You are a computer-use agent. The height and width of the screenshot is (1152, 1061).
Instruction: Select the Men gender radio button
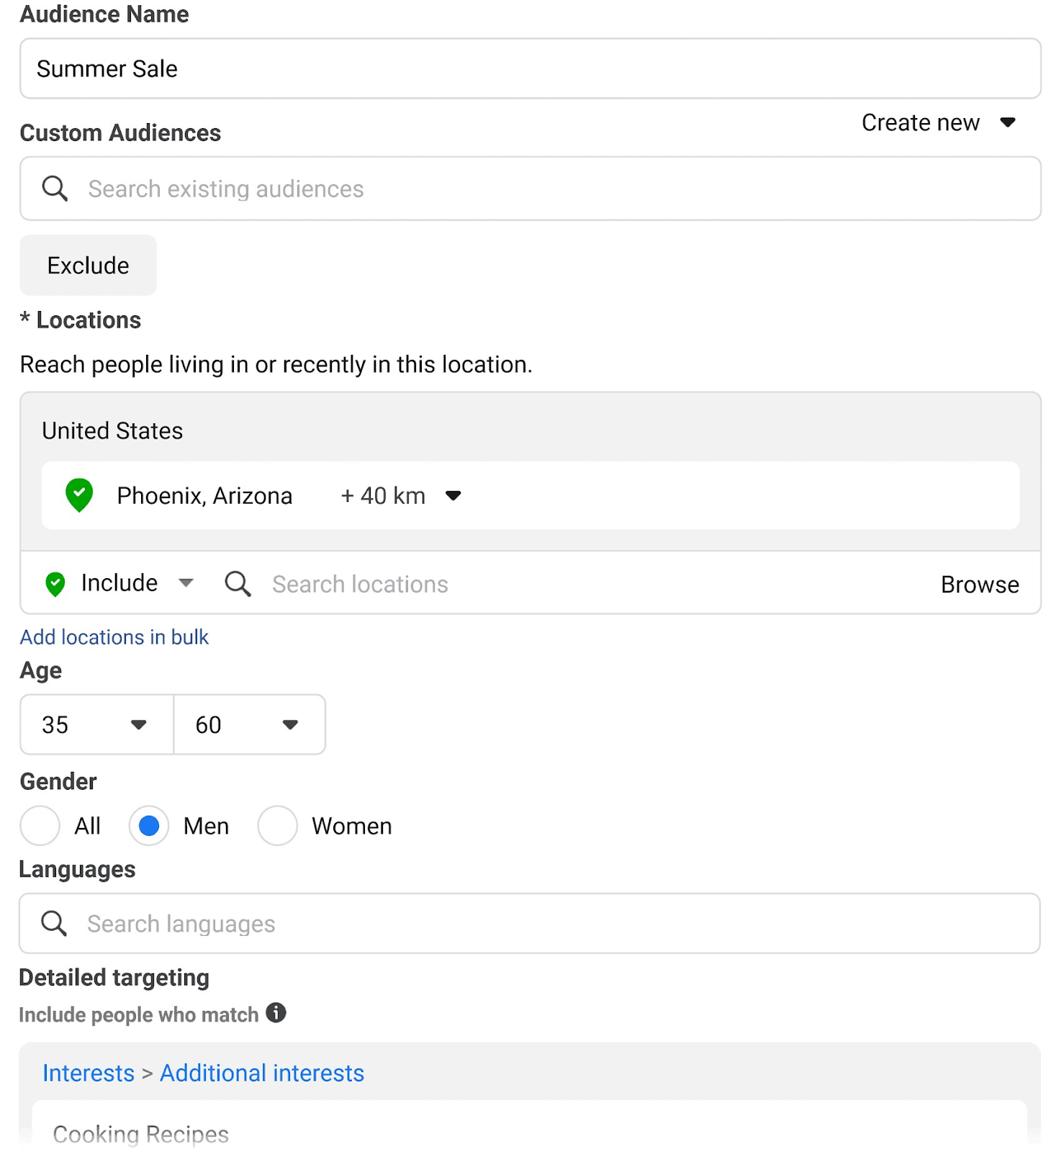click(149, 825)
